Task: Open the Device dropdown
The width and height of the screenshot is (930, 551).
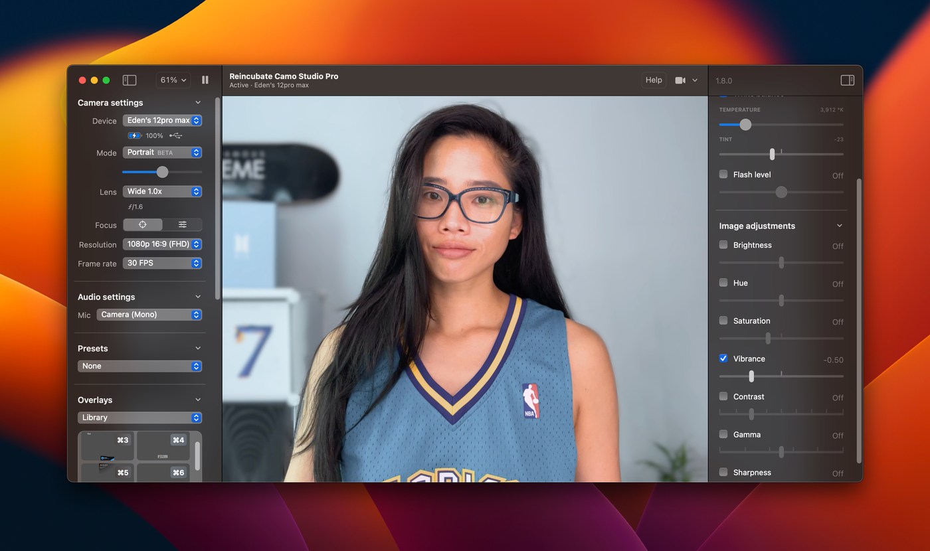Action: [x=162, y=121]
